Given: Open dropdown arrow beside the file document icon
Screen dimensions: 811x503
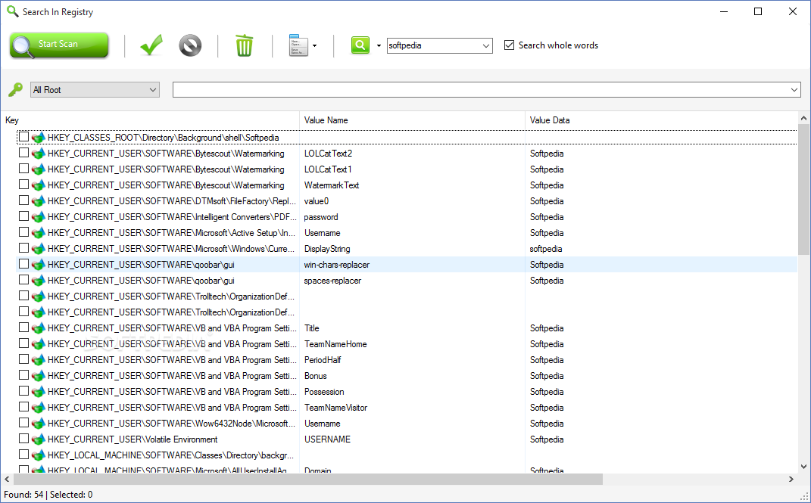Looking at the screenshot, I should [314, 45].
